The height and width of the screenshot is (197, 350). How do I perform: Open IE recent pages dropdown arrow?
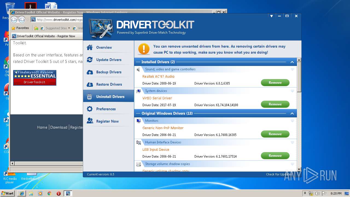tap(28, 20)
